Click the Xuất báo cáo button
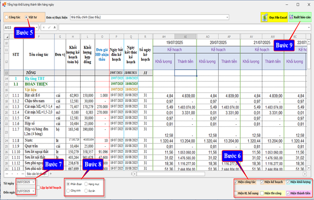 (x=299, y=17)
